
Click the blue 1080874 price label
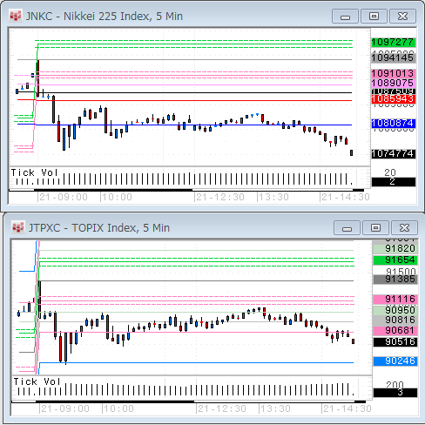coord(394,124)
